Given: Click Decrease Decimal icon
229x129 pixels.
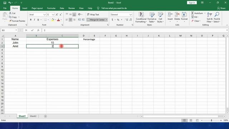Looking at the screenshot, I should 131,20.
